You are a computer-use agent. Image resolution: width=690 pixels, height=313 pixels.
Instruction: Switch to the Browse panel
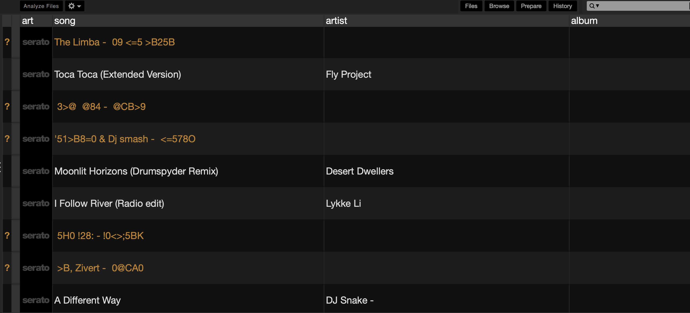(x=499, y=6)
